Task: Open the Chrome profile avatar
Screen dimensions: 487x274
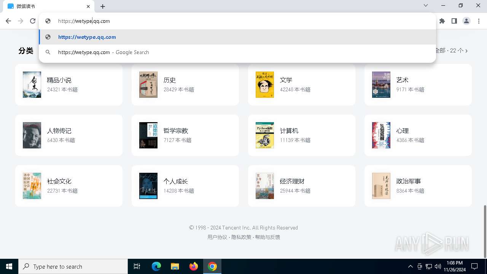Action: [466, 21]
